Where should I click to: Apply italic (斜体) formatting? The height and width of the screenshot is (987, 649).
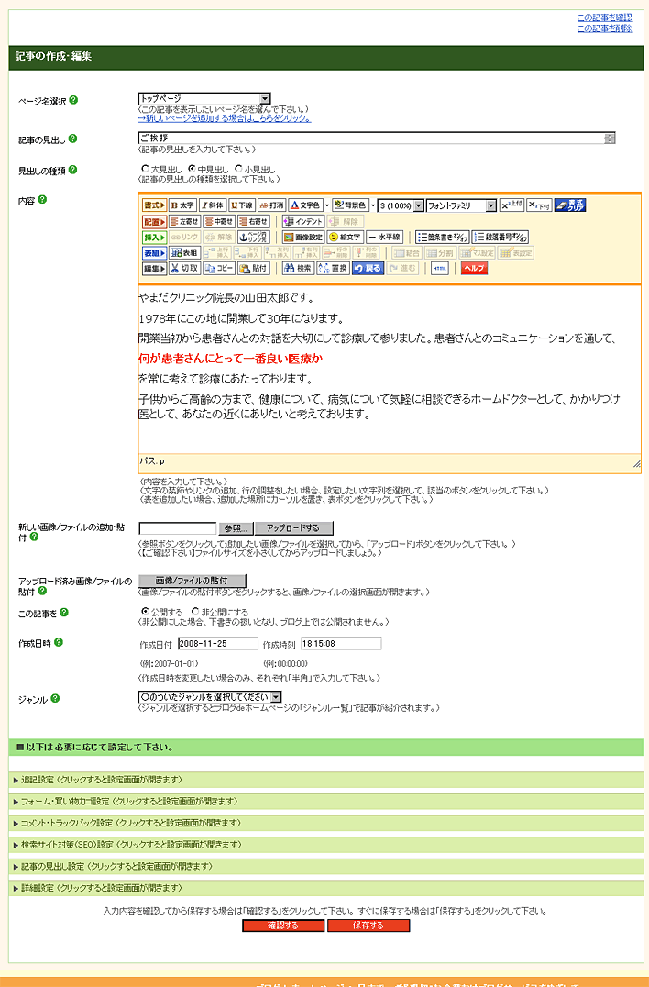click(x=212, y=205)
